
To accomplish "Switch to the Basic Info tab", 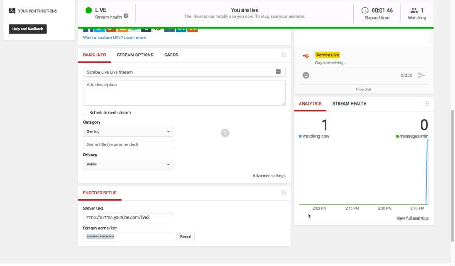I will pyautogui.click(x=94, y=55).
